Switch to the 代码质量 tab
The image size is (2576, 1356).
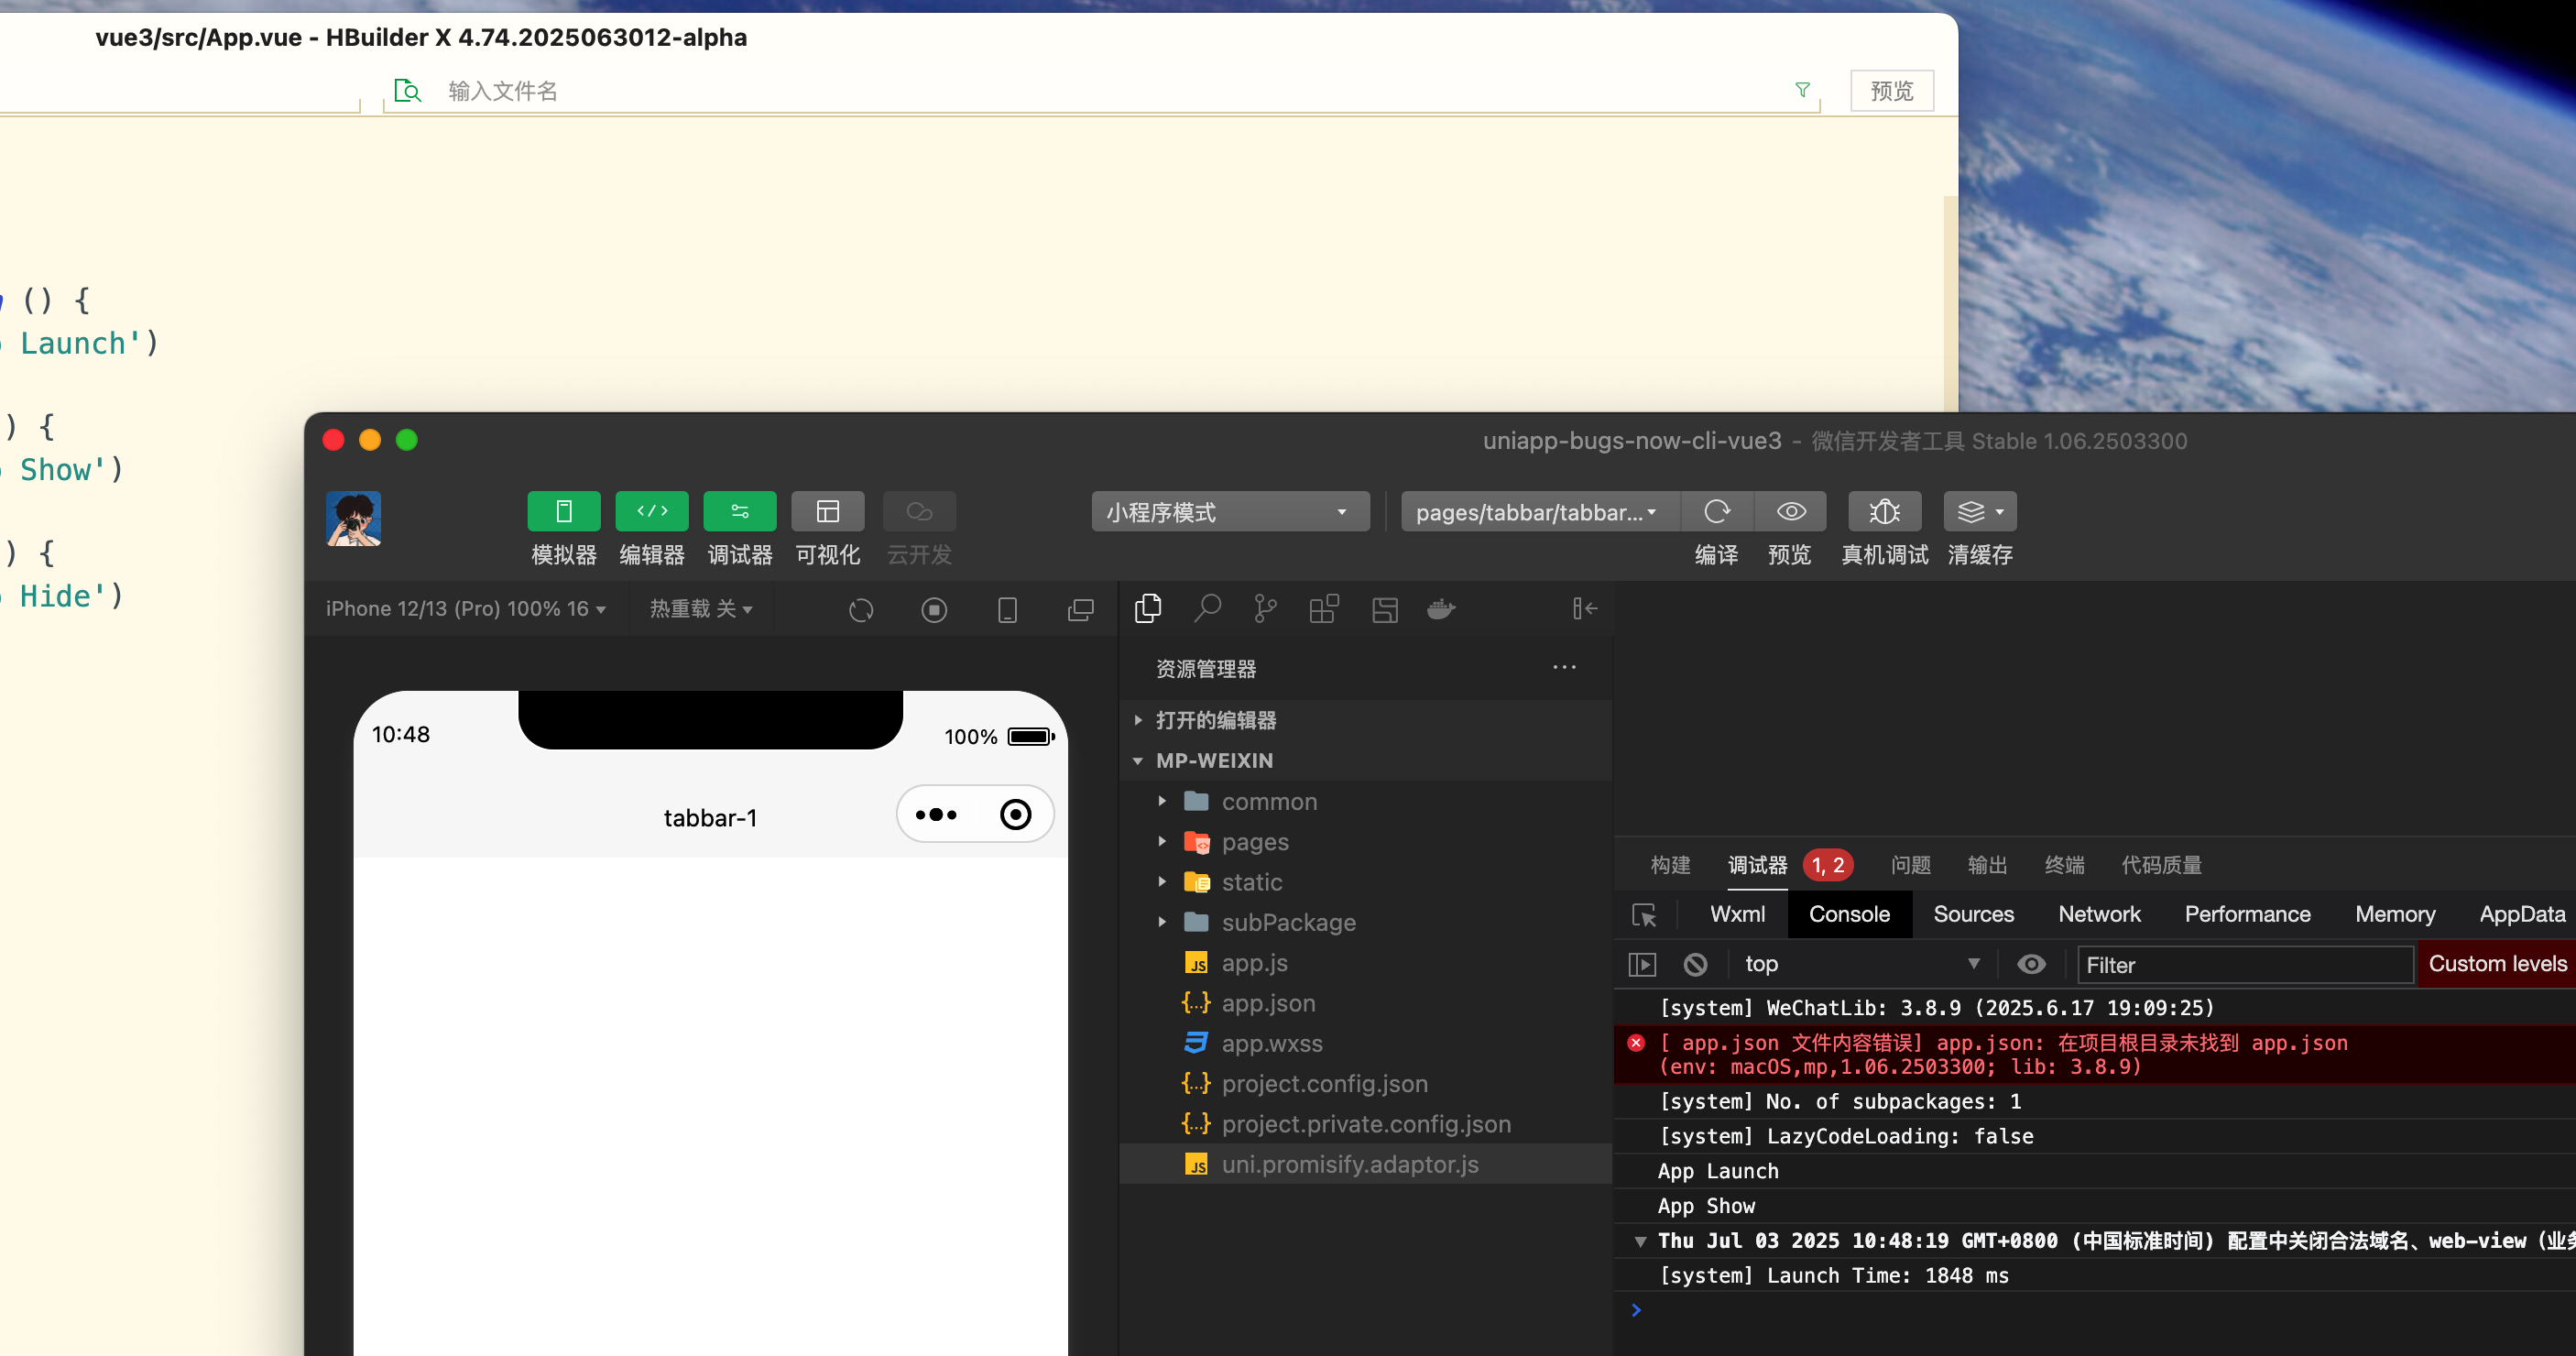[2161, 865]
